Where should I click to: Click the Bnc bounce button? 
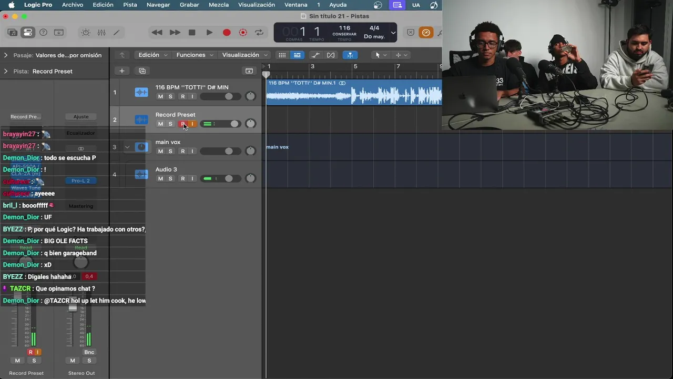pos(89,352)
